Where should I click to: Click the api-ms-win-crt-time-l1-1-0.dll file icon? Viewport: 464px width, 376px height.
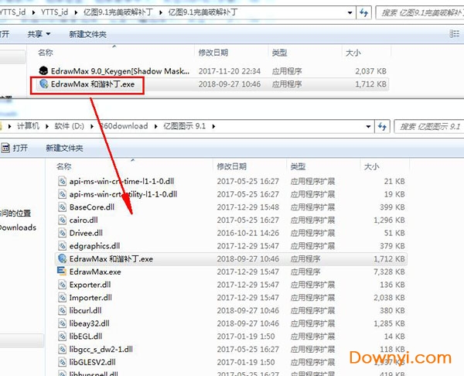(62, 181)
